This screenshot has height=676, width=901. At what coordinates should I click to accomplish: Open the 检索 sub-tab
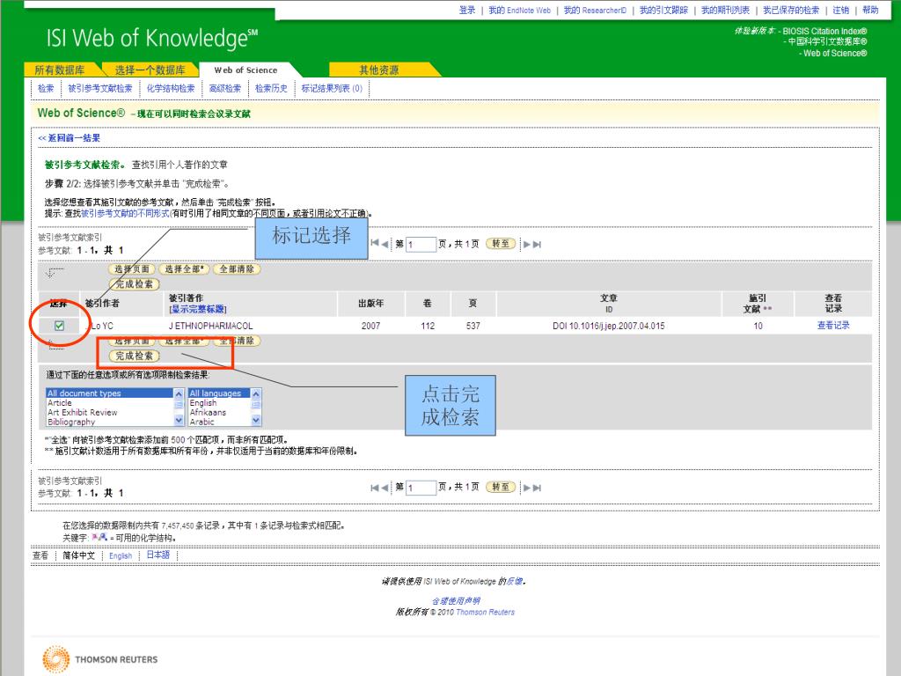coord(46,88)
